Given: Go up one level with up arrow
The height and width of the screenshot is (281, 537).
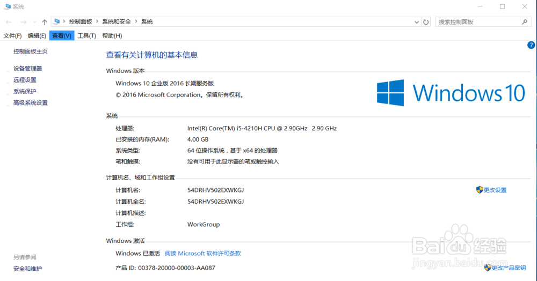Looking at the screenshot, I should point(45,22).
